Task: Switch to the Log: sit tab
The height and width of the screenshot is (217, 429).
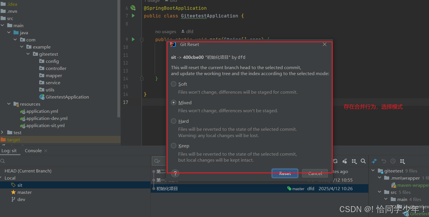Action: [9, 150]
